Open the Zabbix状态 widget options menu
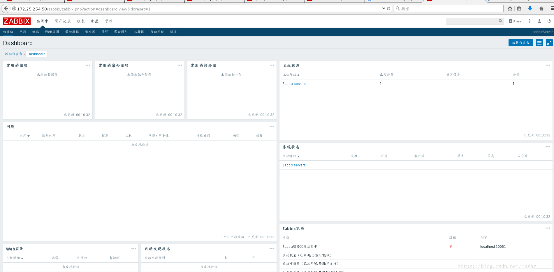This screenshot has height=272, width=554. tap(548, 228)
